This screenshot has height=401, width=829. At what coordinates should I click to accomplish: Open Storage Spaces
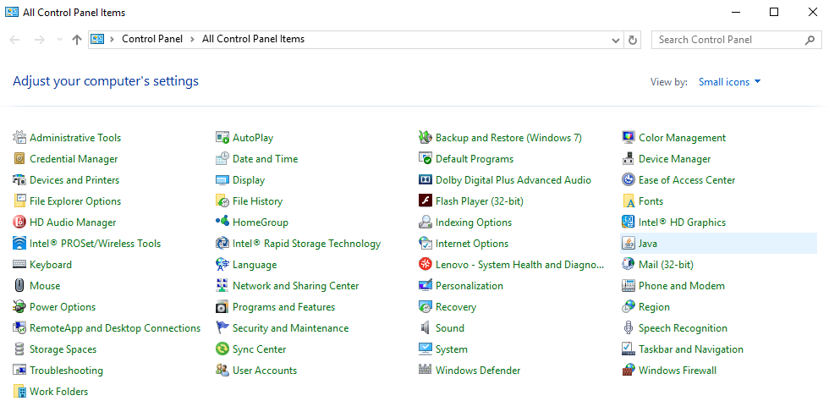(63, 349)
